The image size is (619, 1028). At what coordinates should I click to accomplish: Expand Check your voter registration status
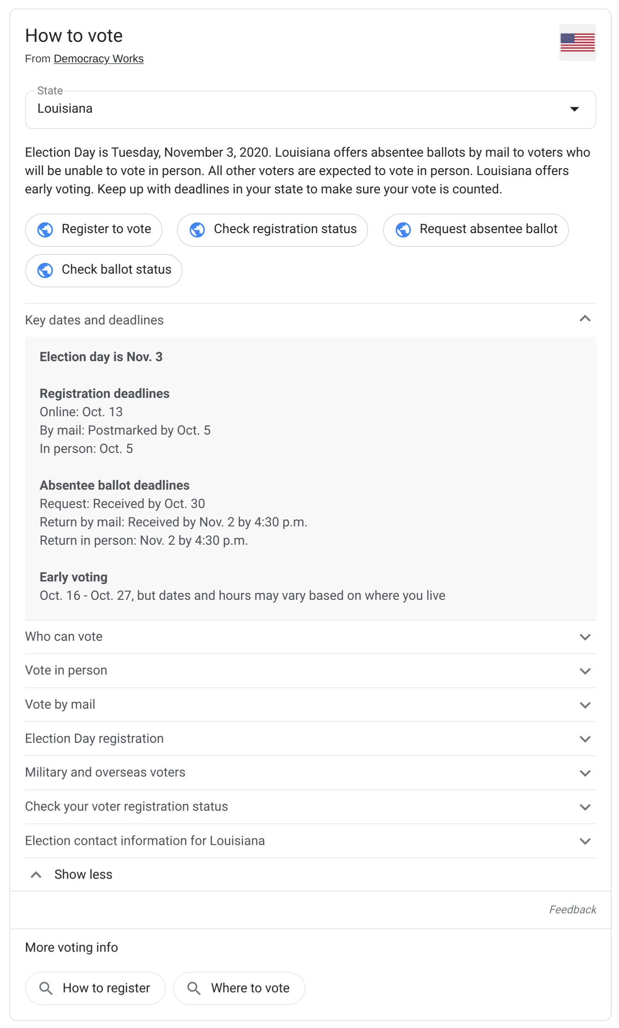585,807
